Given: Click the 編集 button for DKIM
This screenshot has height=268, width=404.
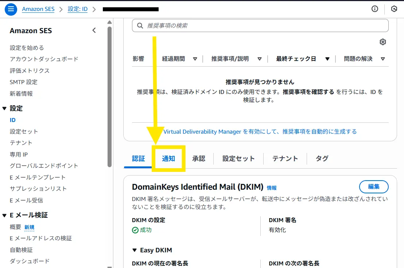Looking at the screenshot, I should click(x=374, y=187).
